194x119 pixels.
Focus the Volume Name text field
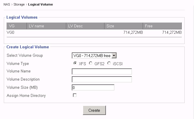(102, 72)
